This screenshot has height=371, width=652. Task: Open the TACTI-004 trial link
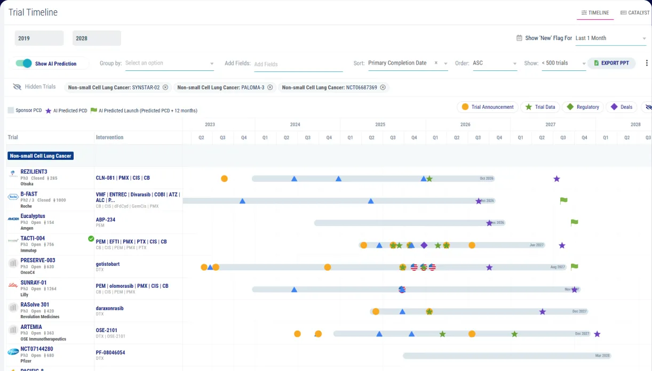[33, 238]
